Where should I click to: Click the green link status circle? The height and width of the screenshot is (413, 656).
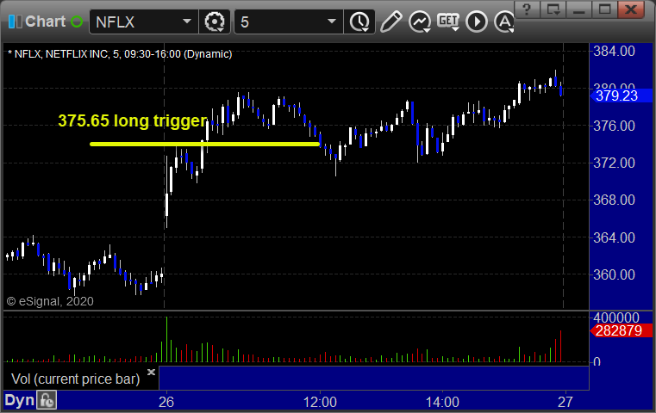[77, 22]
